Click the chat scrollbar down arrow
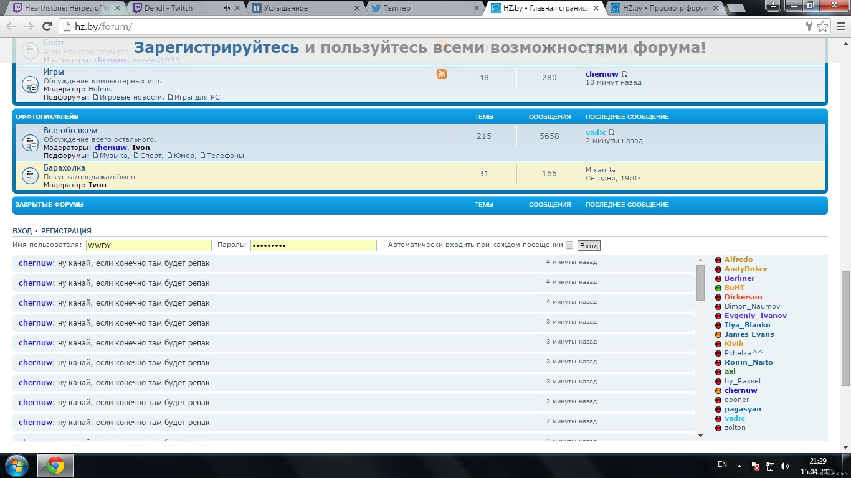851x478 pixels. tap(700, 436)
